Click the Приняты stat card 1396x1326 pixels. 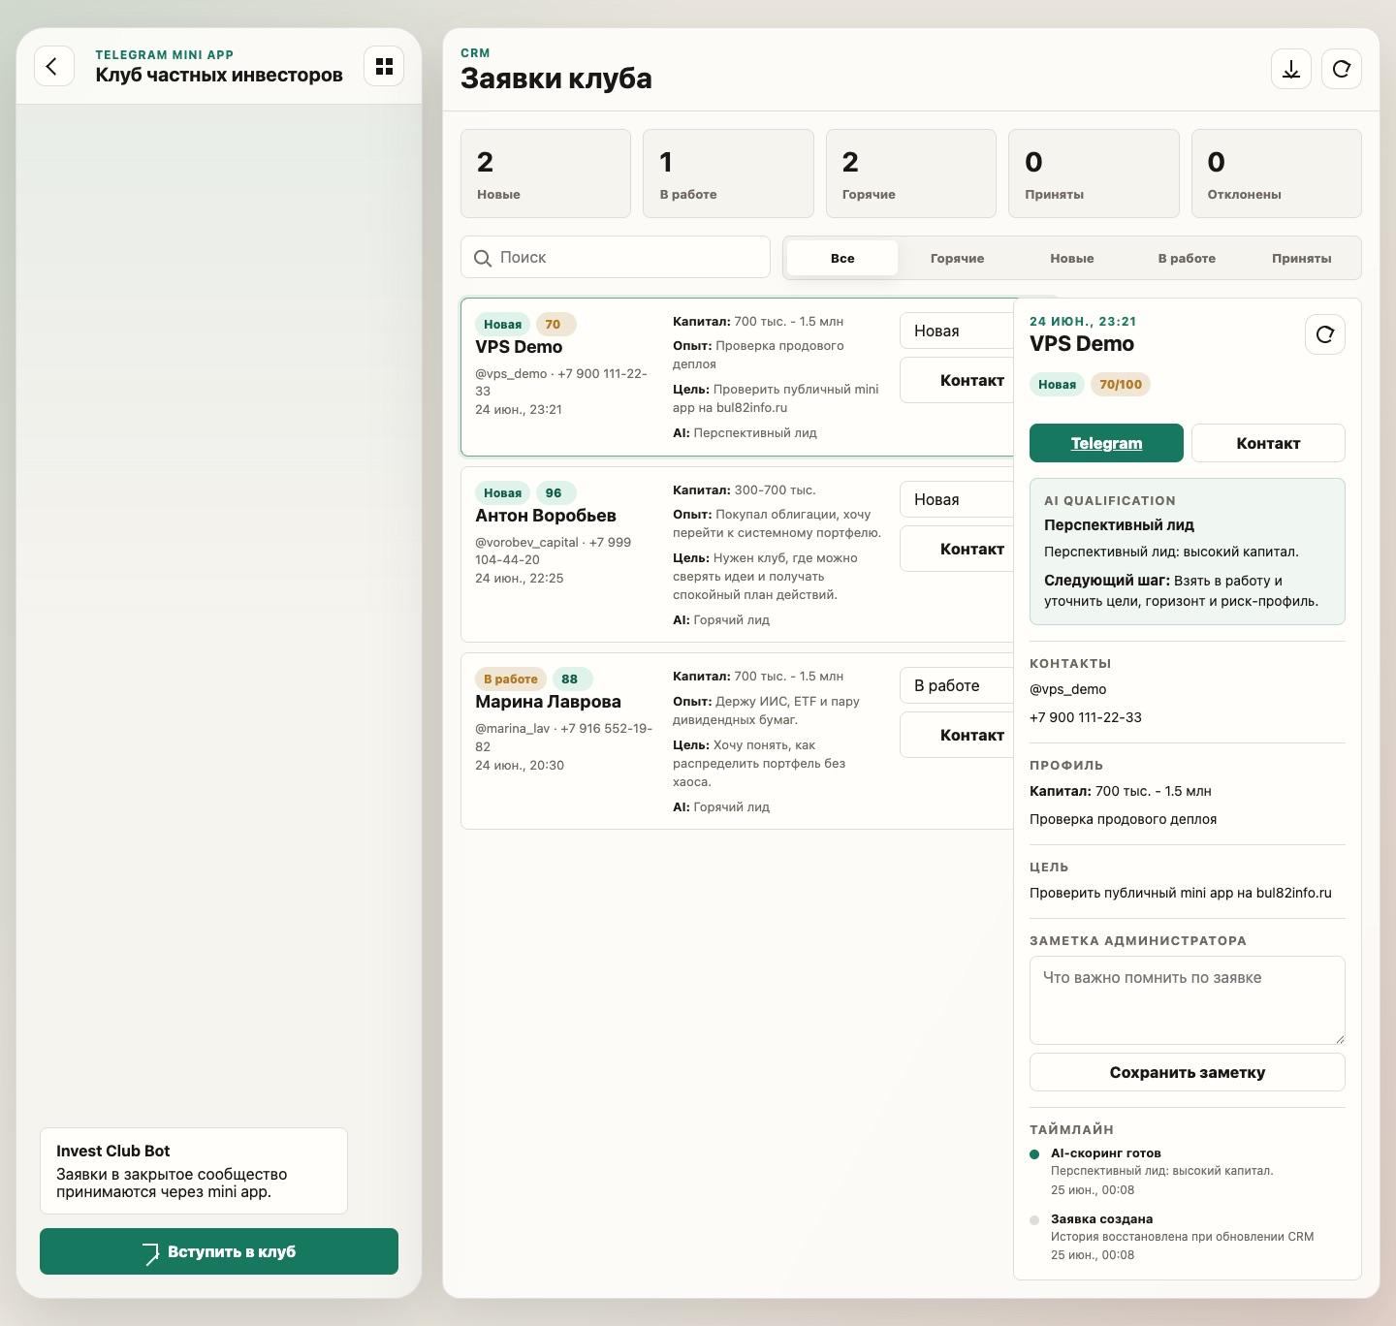pyautogui.click(x=1094, y=174)
